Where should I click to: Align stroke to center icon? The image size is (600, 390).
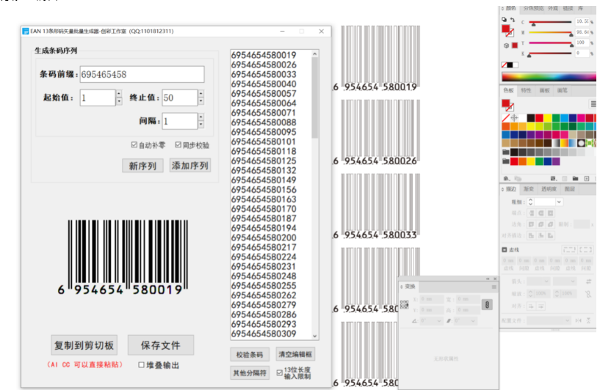tap(532, 235)
